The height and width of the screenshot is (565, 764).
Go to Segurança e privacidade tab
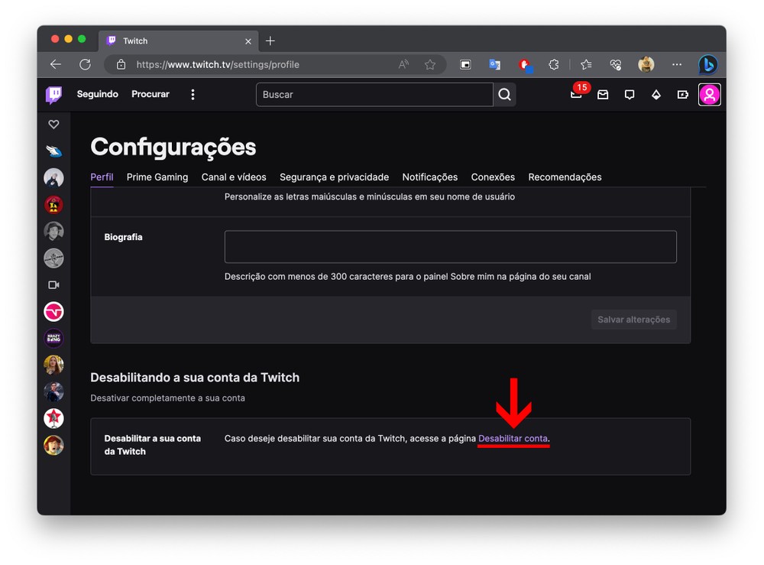335,177
